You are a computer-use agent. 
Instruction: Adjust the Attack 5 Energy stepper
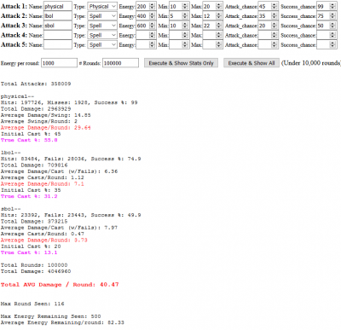(153, 44)
